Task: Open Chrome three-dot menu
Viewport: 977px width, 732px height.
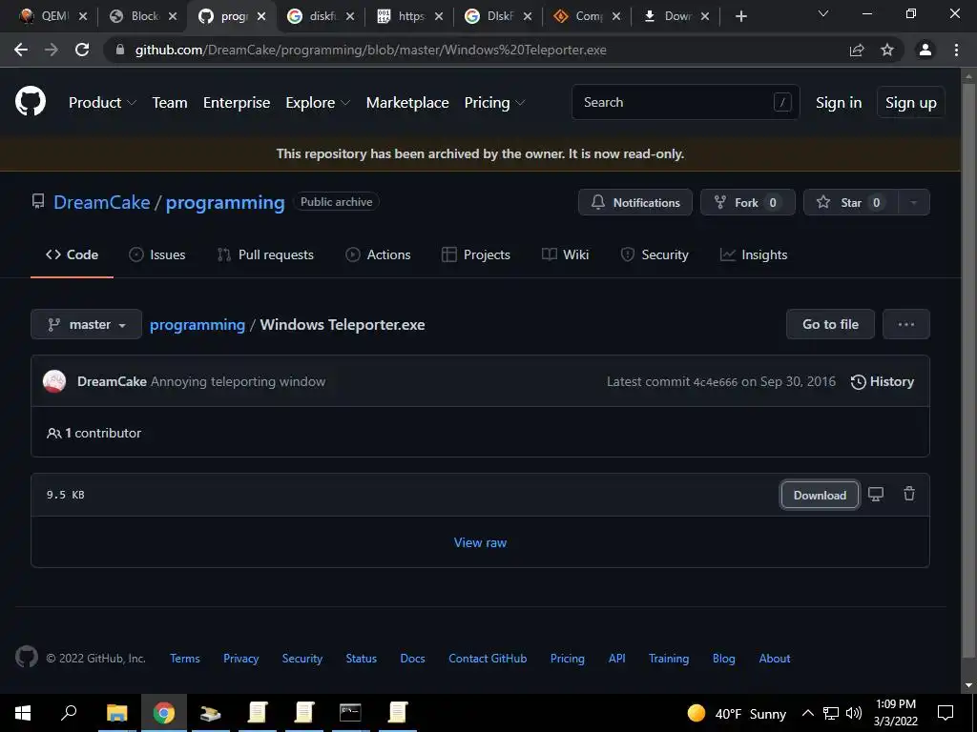Action: click(x=956, y=50)
